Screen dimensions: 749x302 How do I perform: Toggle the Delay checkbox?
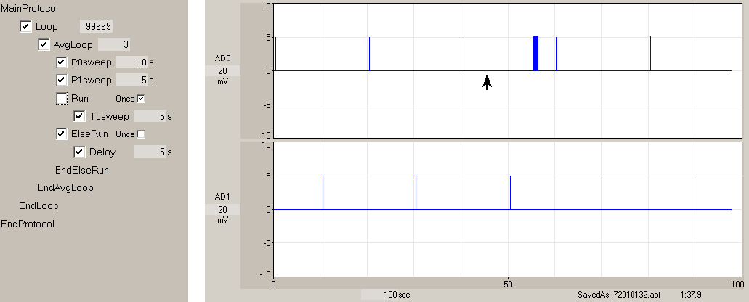point(79,152)
